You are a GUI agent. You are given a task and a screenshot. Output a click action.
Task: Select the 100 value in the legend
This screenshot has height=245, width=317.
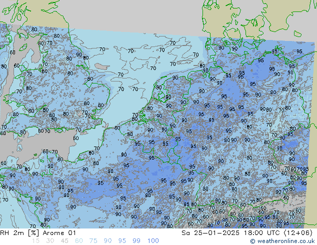click(153, 241)
